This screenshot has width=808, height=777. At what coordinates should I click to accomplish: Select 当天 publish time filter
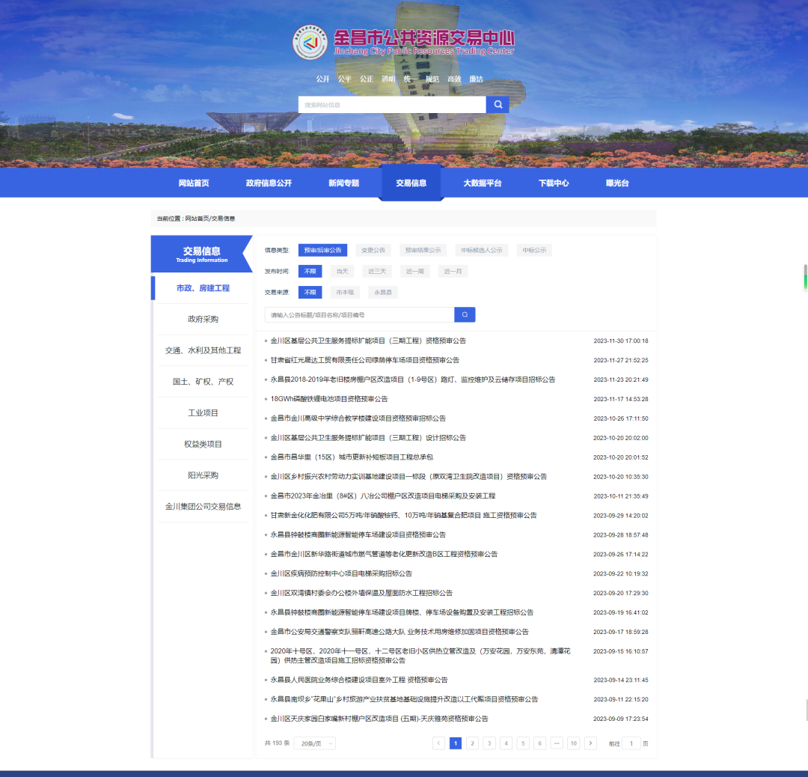(342, 271)
